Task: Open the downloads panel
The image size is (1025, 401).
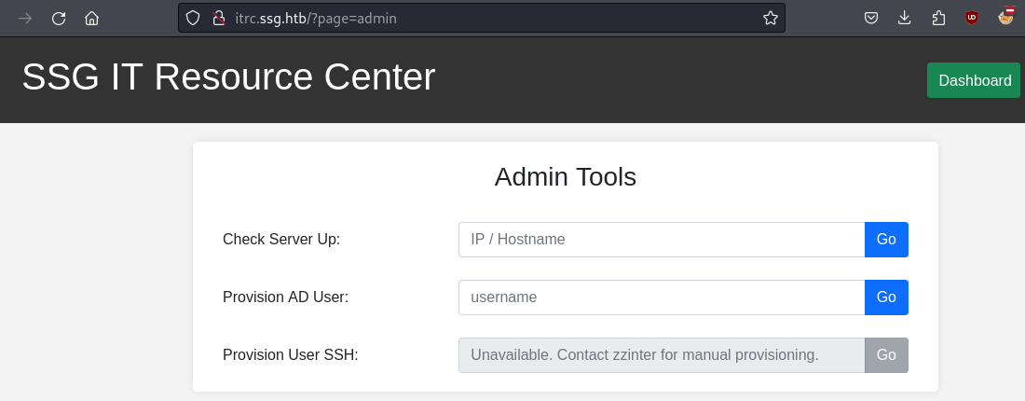Action: point(904,18)
